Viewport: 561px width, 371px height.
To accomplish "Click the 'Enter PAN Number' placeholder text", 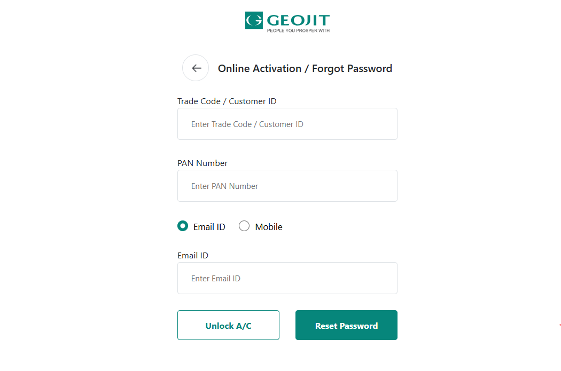I will click(225, 186).
